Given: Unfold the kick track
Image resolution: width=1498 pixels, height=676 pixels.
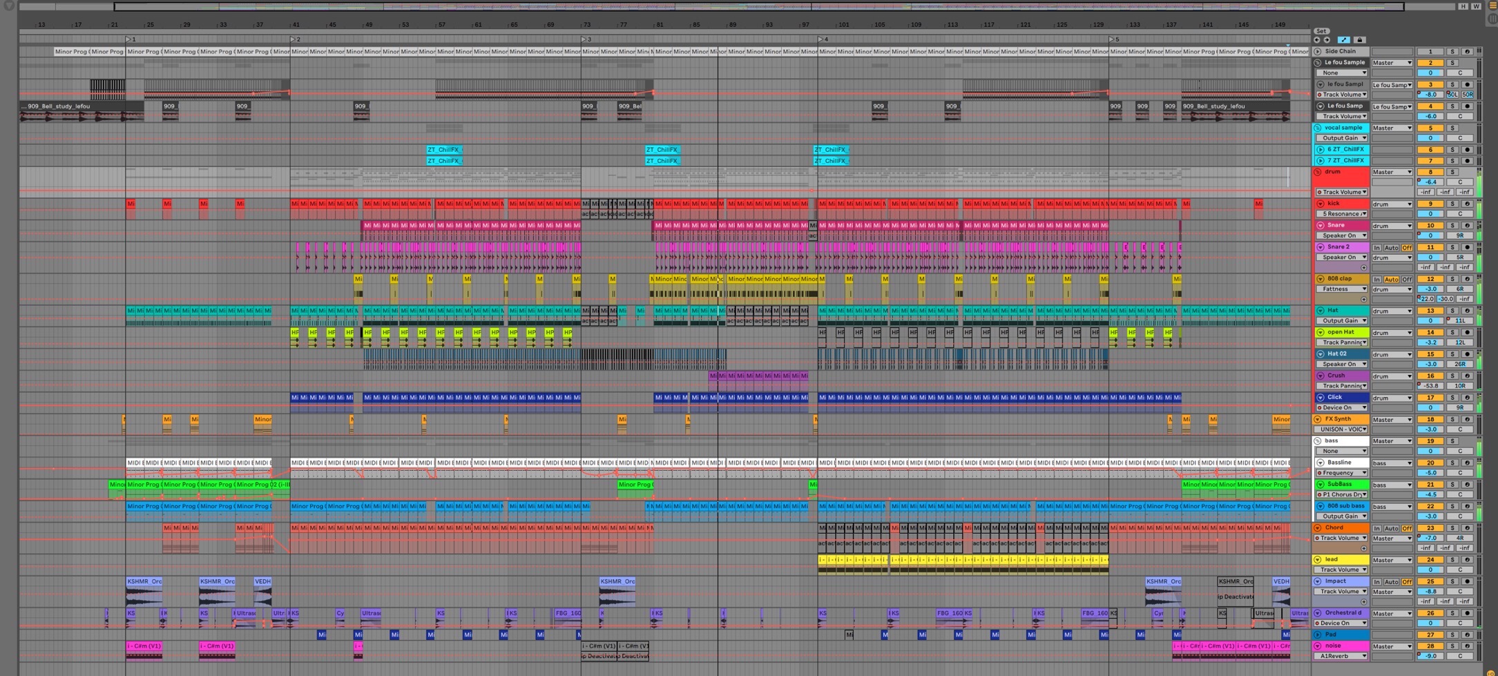Looking at the screenshot, I should coord(1320,204).
